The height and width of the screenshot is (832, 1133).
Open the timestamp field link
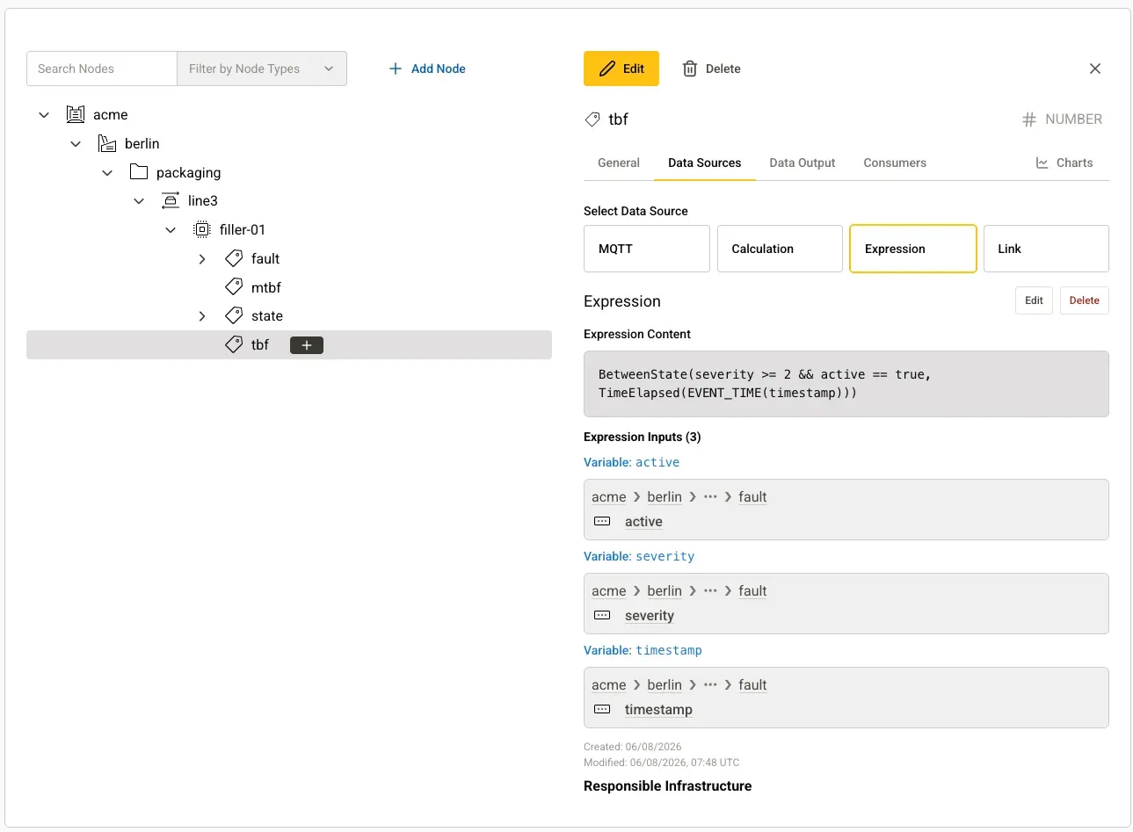(x=658, y=710)
